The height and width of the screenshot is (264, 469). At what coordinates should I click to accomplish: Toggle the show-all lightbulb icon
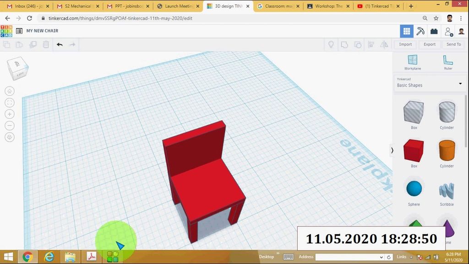coord(331,44)
